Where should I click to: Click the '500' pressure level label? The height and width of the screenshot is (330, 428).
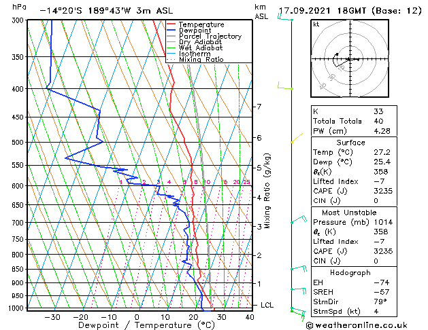19,143
